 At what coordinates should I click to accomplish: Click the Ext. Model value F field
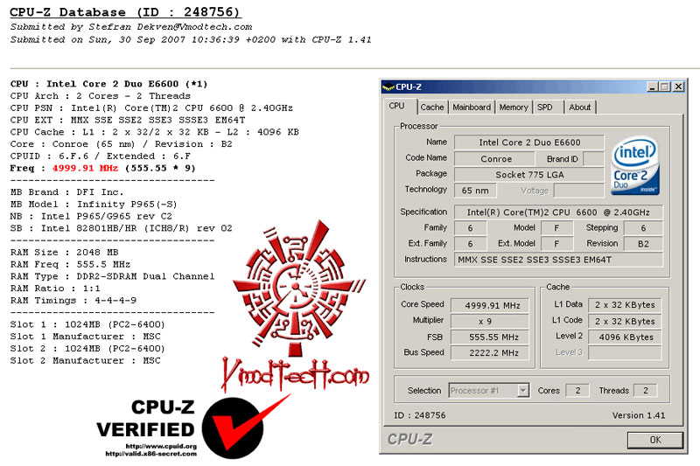pos(556,244)
